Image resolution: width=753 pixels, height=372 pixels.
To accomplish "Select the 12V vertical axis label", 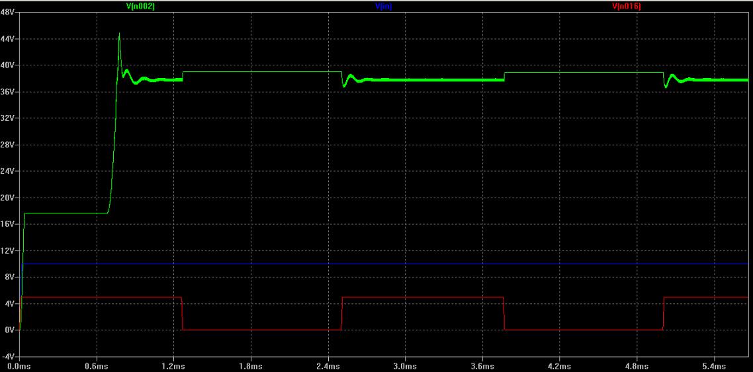I will pos(8,250).
